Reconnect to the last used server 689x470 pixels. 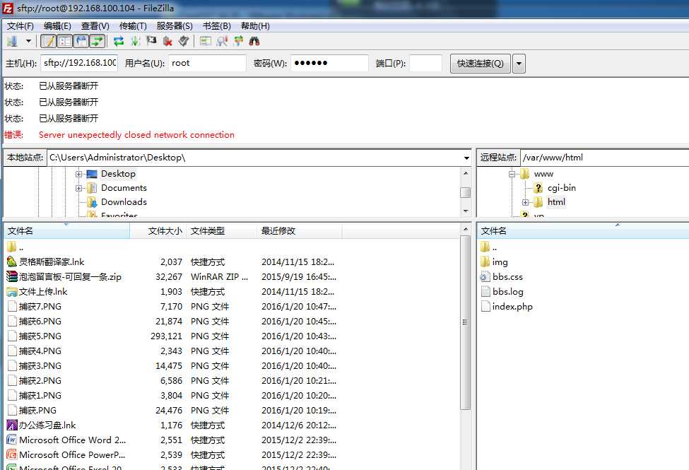click(184, 41)
